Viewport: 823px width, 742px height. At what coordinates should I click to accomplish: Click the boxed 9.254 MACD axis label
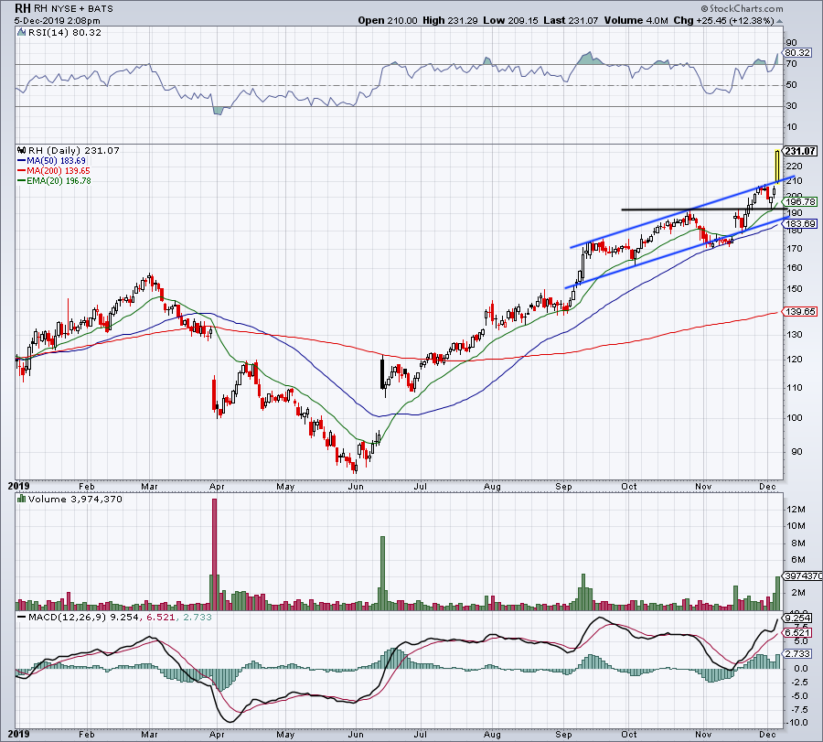tap(797, 618)
